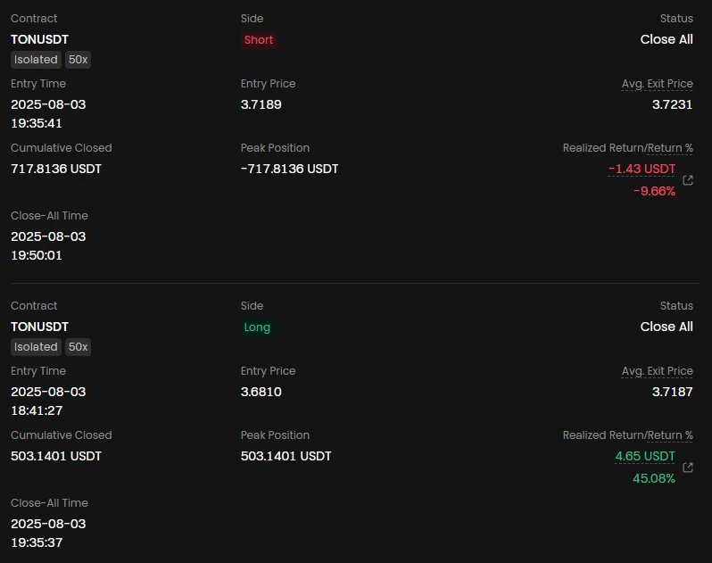
Task: Select the 45.08% return percentage
Action: point(653,478)
